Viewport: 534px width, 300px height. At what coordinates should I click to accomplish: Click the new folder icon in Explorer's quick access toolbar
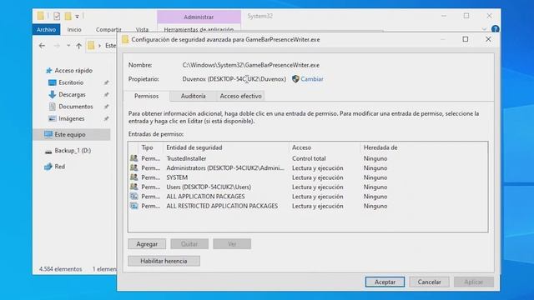click(68, 16)
